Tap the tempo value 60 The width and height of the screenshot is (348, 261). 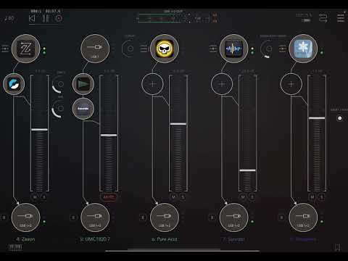coord(9,18)
